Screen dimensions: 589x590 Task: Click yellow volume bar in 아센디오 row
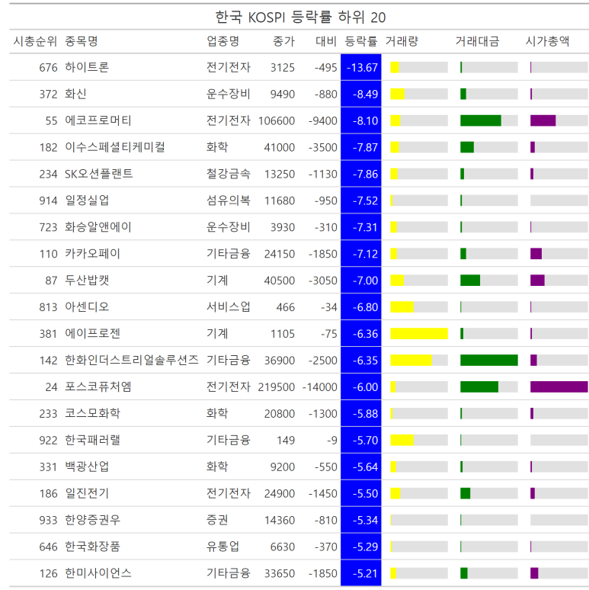(x=402, y=307)
